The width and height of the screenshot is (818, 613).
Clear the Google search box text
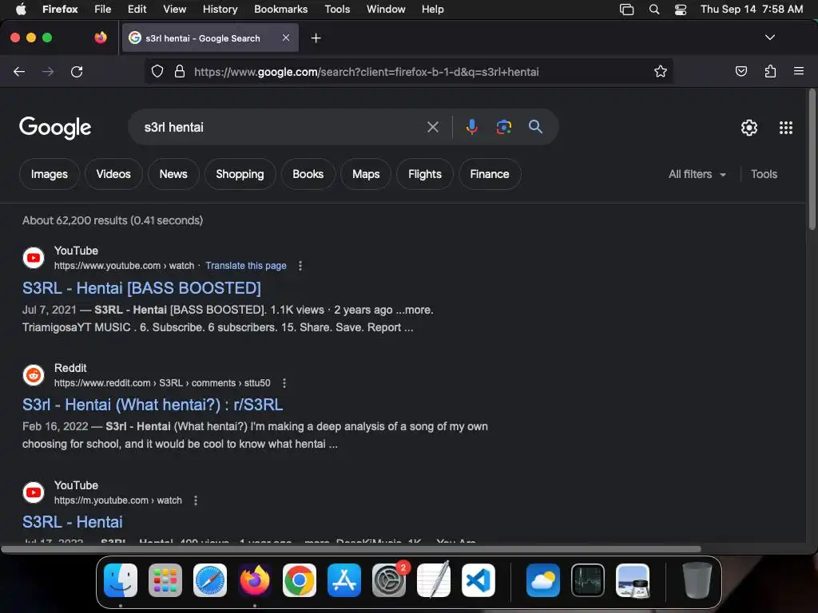(432, 127)
